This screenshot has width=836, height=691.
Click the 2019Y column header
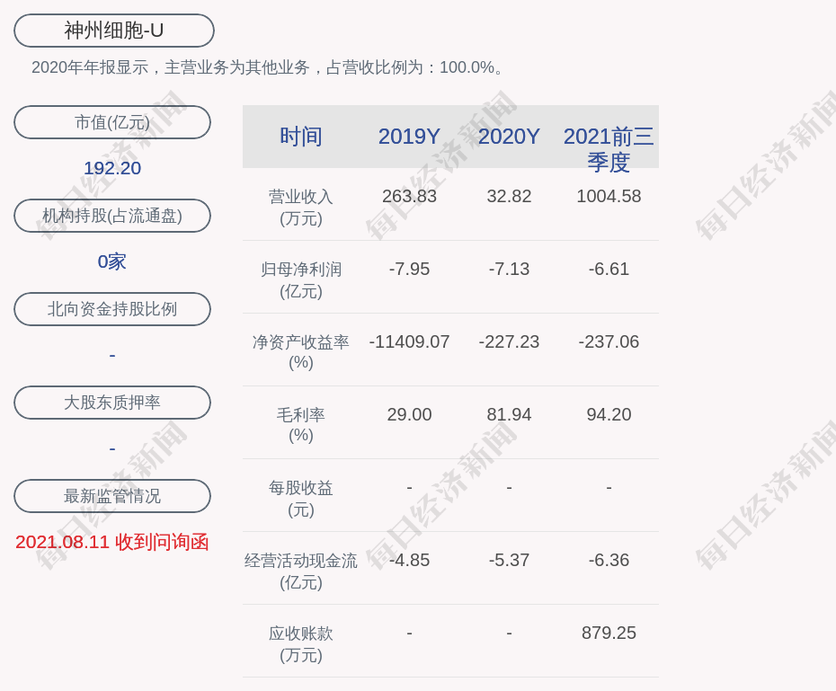pos(409,137)
